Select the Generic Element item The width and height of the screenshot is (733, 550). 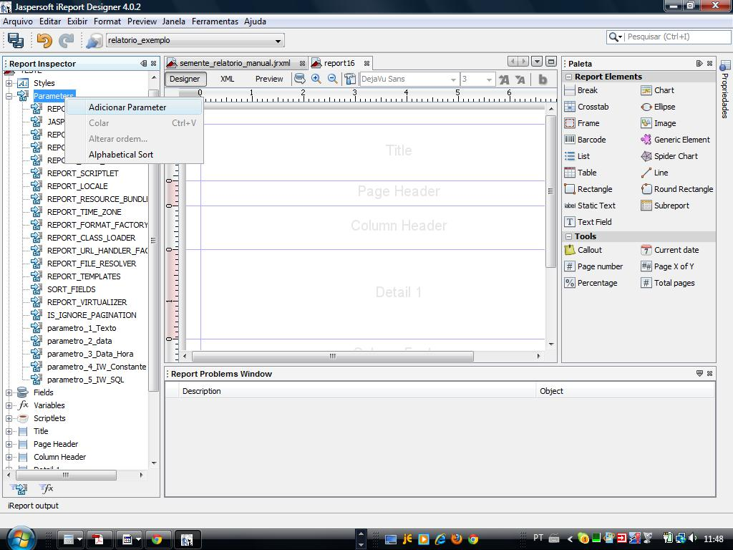[x=675, y=140]
